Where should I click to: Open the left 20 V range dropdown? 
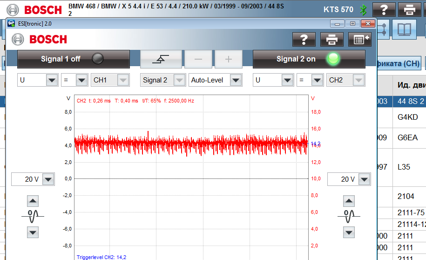(x=33, y=179)
